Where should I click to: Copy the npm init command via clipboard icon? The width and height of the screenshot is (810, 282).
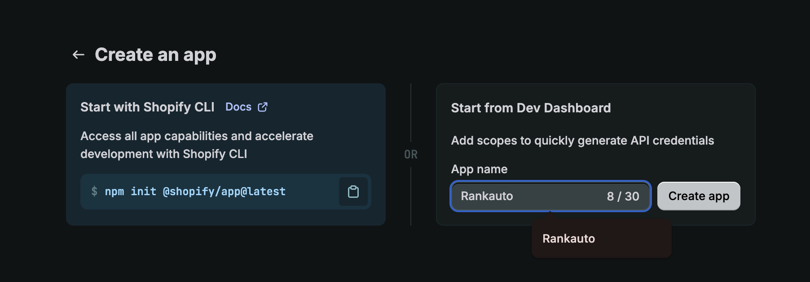(x=353, y=192)
